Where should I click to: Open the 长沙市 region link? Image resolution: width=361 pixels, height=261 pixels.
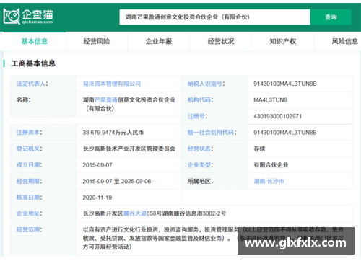(x=276, y=181)
